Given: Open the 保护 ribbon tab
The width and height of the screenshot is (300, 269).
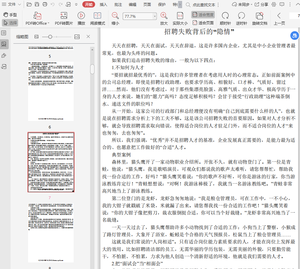Looking at the screenshot, I should click(x=162, y=4).
